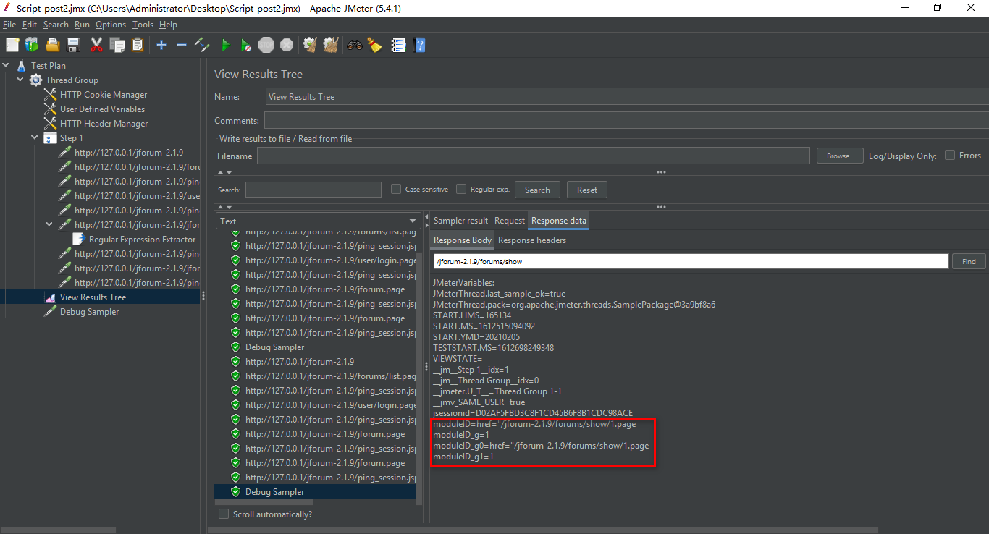The image size is (989, 534).
Task: Click the Open folder toolbar icon
Action: (52, 45)
